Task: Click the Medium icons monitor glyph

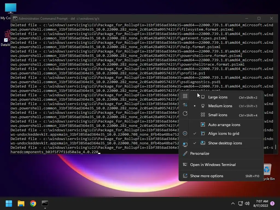Action: 203,106
